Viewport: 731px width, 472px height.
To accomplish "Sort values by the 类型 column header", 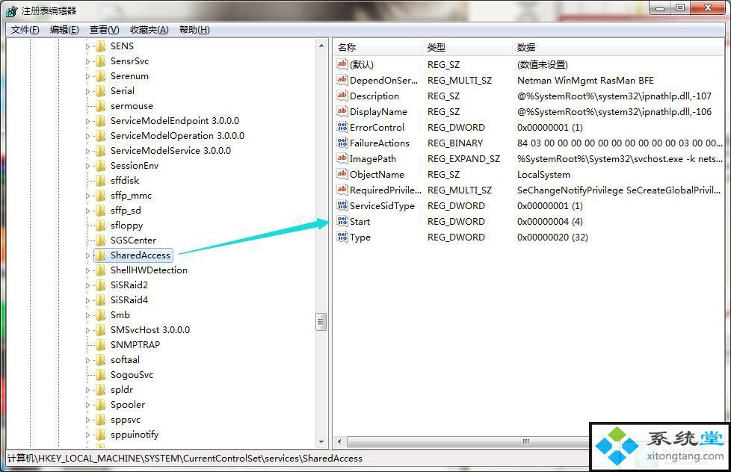I will [x=468, y=48].
